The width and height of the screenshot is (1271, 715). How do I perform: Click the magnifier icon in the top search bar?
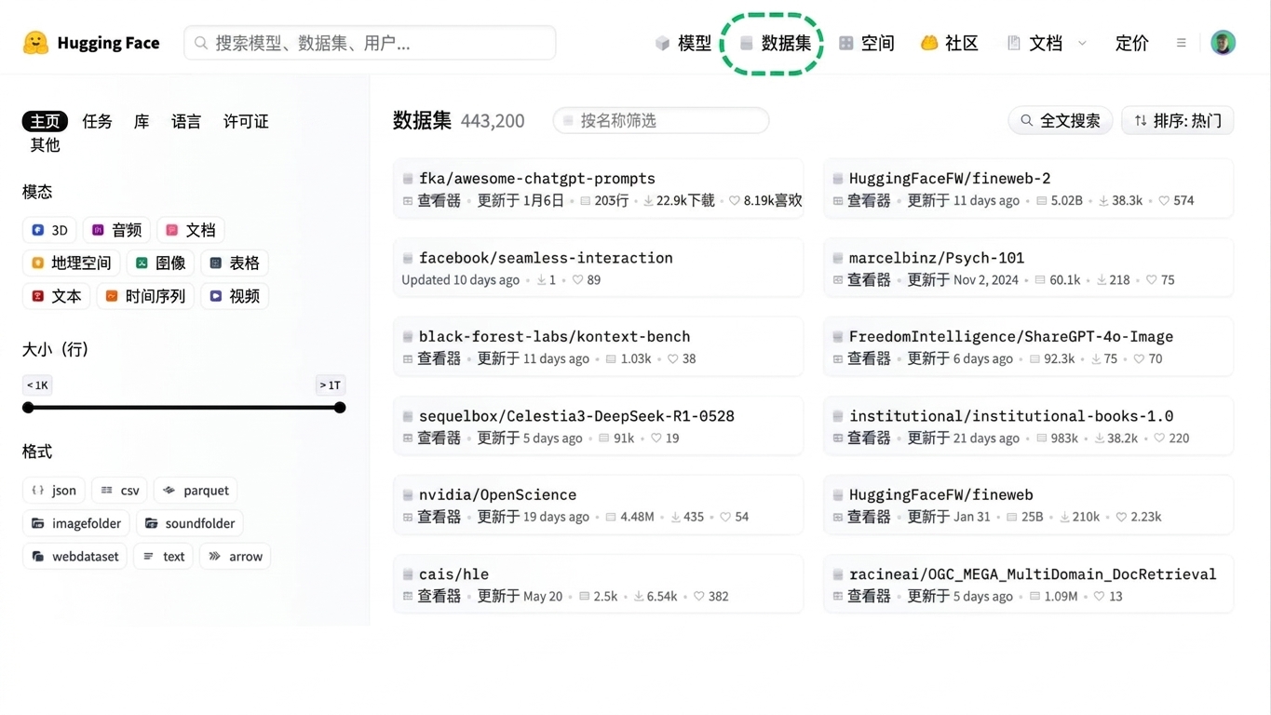click(x=201, y=43)
